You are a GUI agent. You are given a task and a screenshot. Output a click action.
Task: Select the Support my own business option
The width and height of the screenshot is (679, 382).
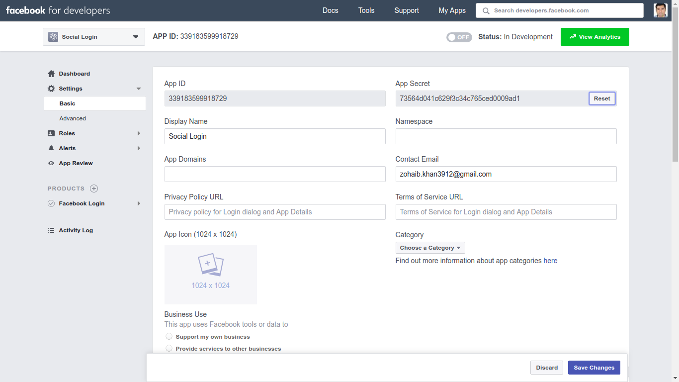[x=169, y=337]
